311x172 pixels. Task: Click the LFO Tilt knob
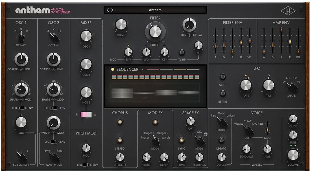coord(269,85)
